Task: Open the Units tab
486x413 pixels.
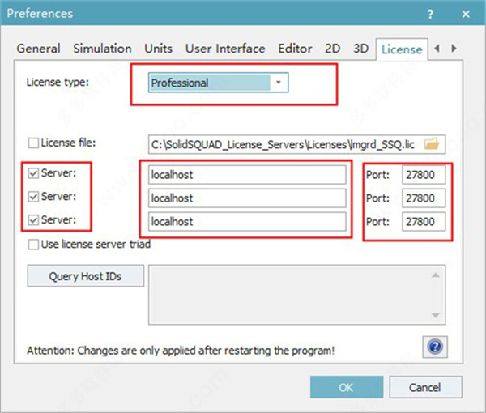Action: (159, 49)
